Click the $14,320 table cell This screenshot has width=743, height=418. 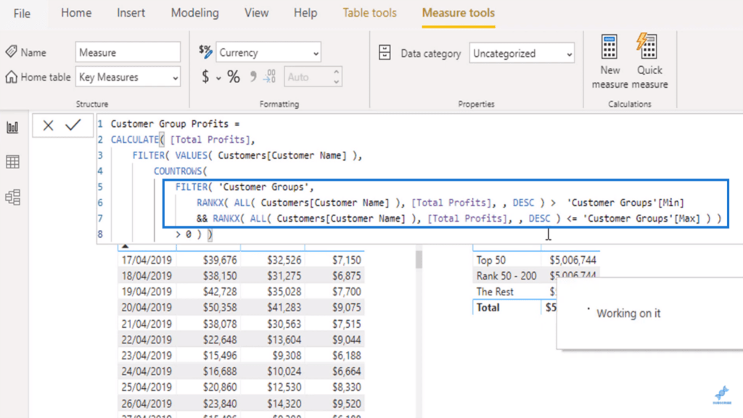[x=284, y=403]
